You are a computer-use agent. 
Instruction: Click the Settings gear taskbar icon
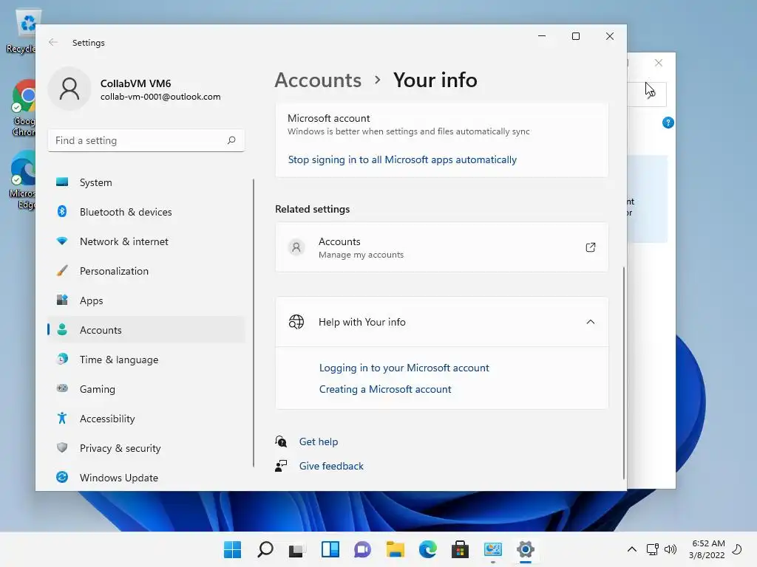pyautogui.click(x=526, y=549)
